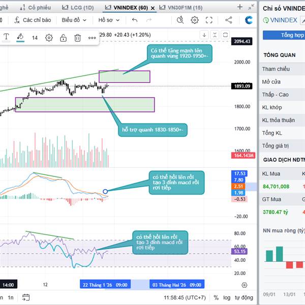
Task: Click the greyed redo arrow
Action: click(149, 20)
